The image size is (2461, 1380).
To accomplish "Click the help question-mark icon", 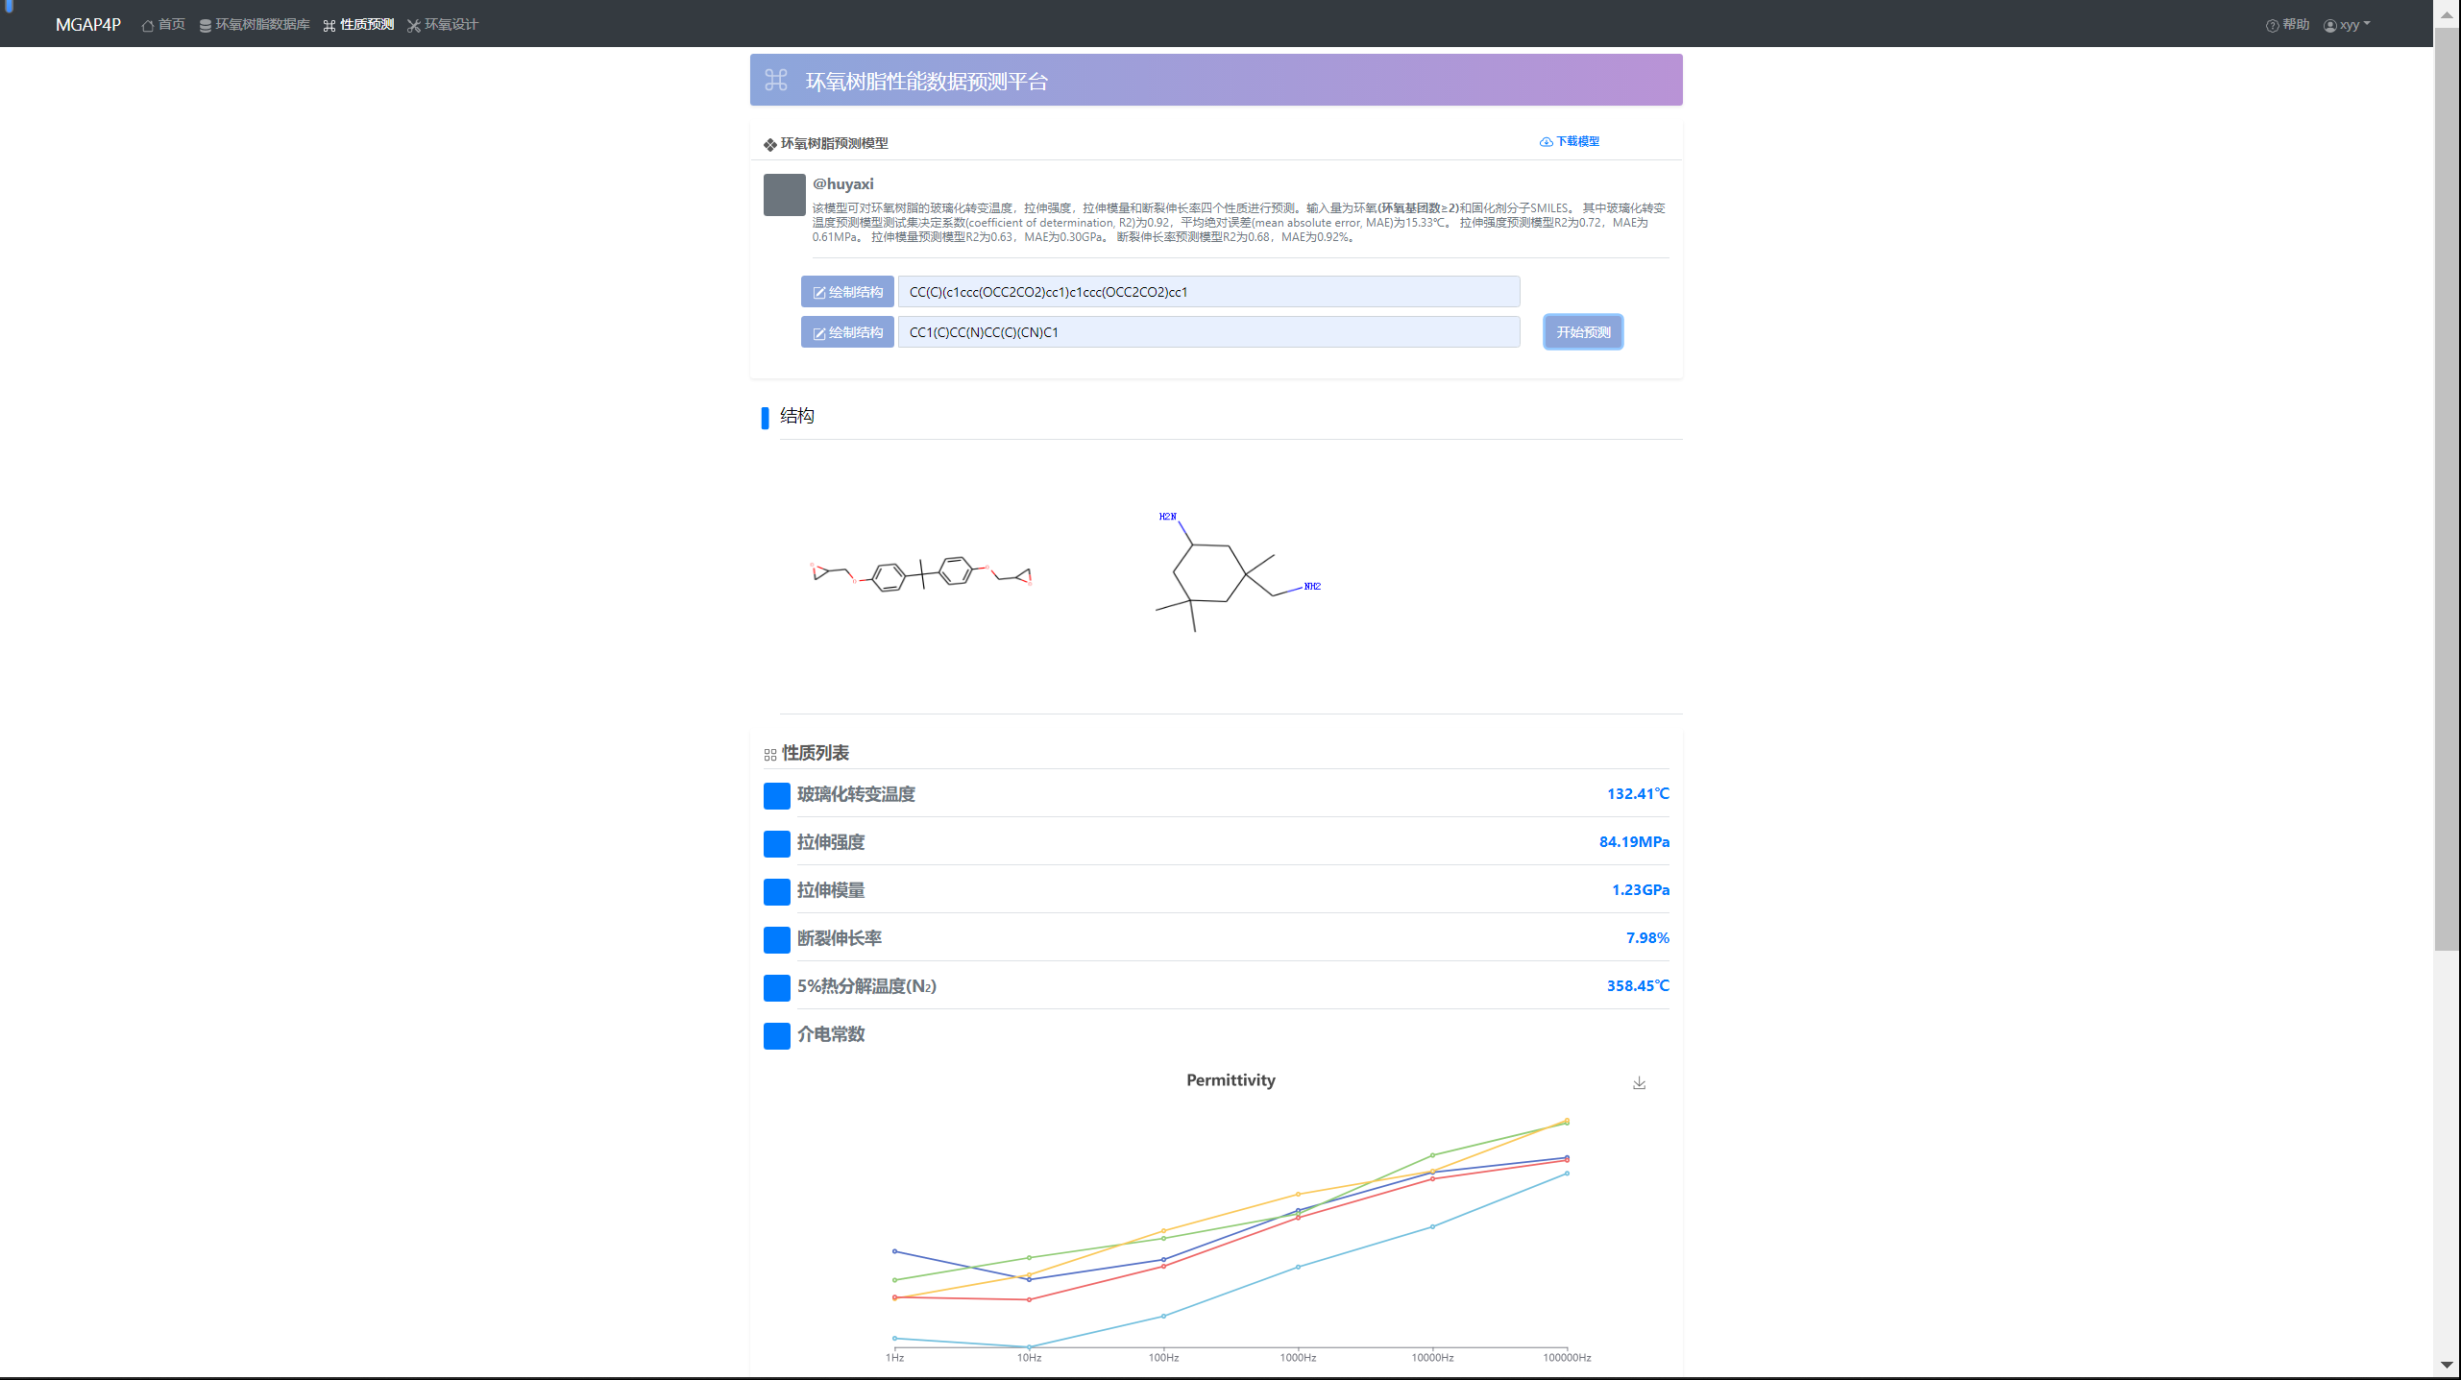I will coord(2272,26).
